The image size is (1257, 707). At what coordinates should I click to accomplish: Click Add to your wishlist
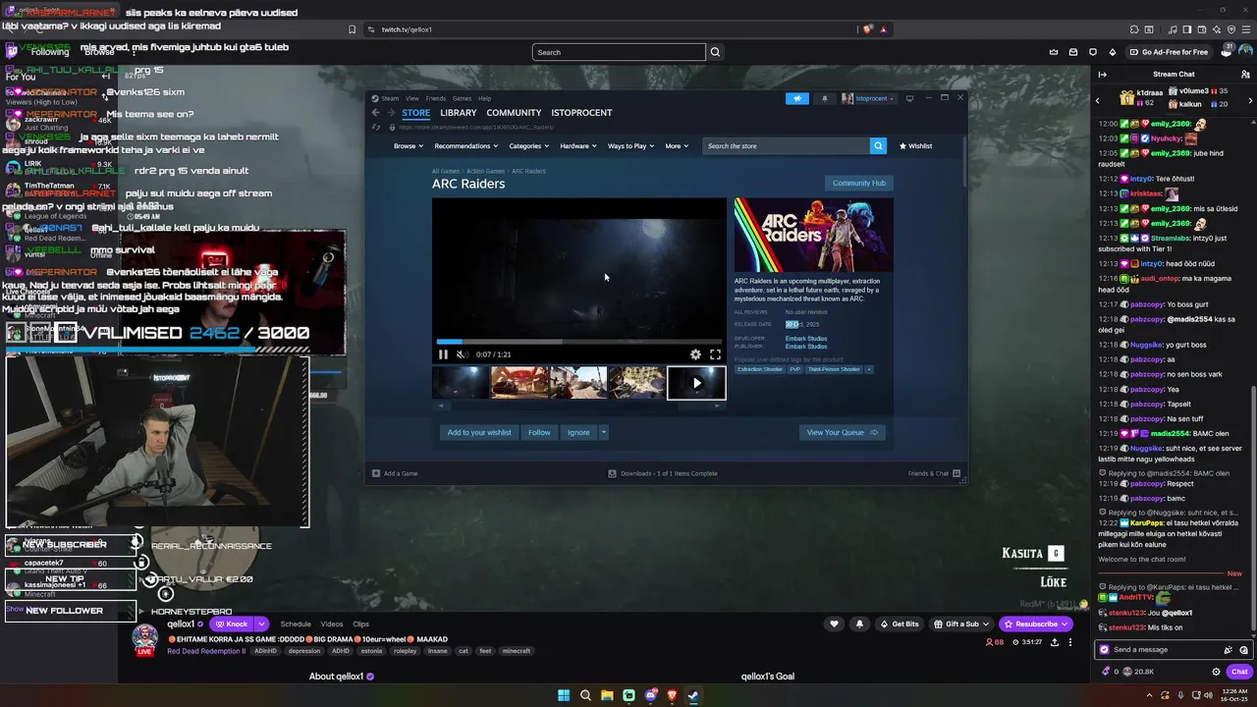[479, 432]
